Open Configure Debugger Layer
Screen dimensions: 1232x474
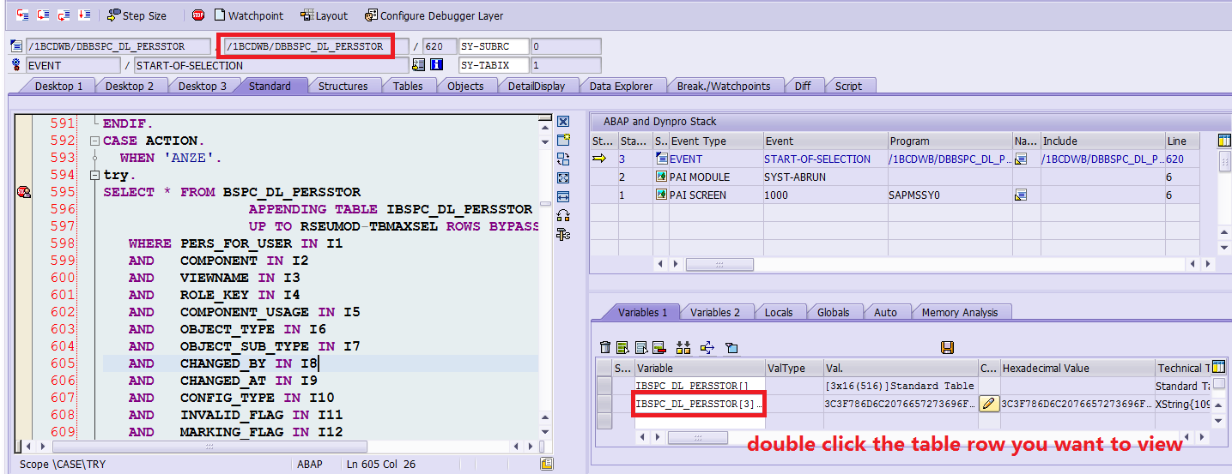pyautogui.click(x=434, y=15)
